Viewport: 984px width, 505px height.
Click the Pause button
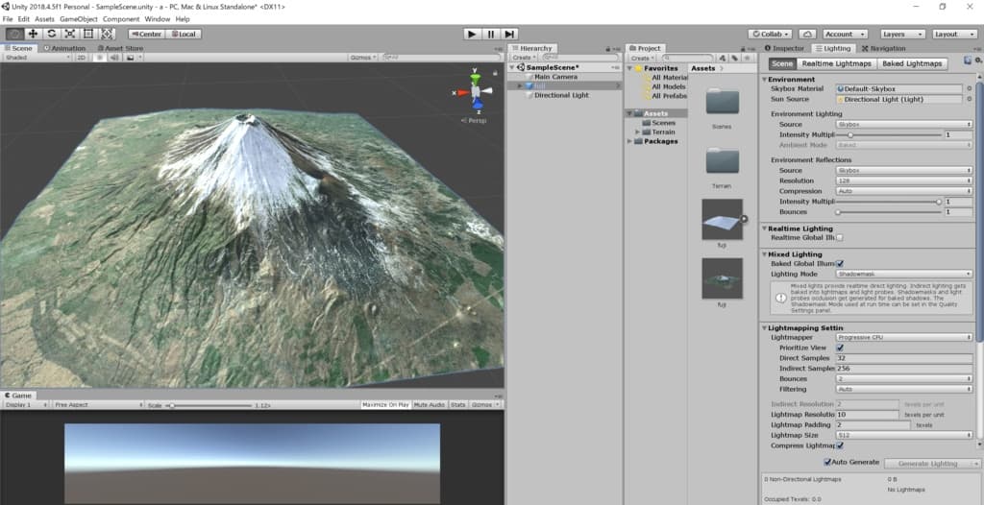(490, 34)
